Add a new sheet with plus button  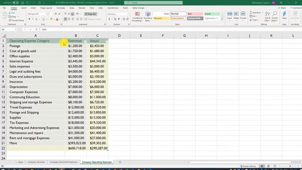coord(120,162)
